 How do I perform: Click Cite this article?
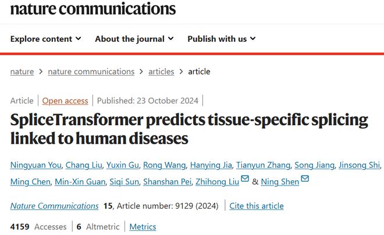click(x=257, y=206)
